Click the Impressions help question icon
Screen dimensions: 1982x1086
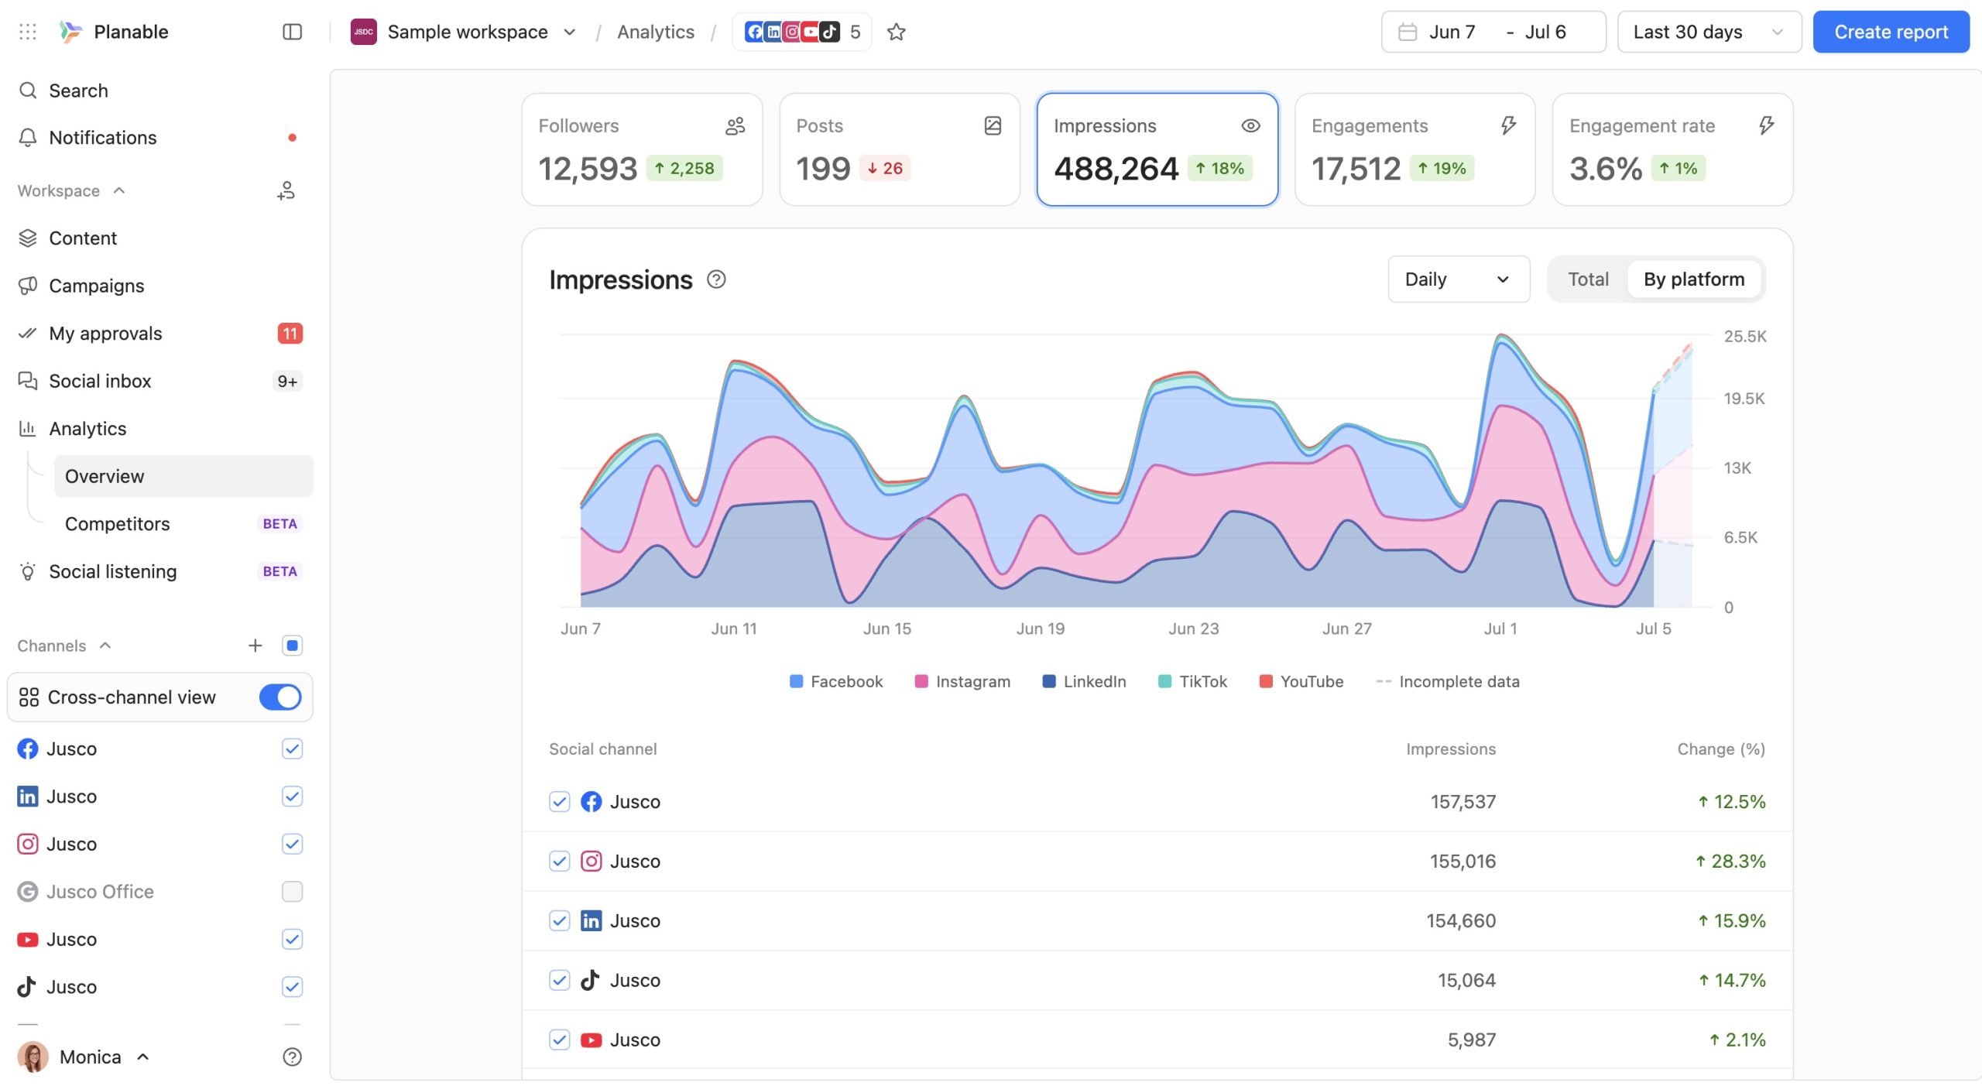click(x=716, y=279)
